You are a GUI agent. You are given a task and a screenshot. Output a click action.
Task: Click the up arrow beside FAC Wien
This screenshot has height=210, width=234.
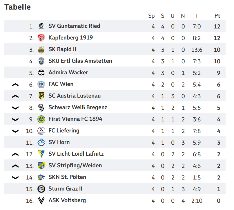coord(15,85)
